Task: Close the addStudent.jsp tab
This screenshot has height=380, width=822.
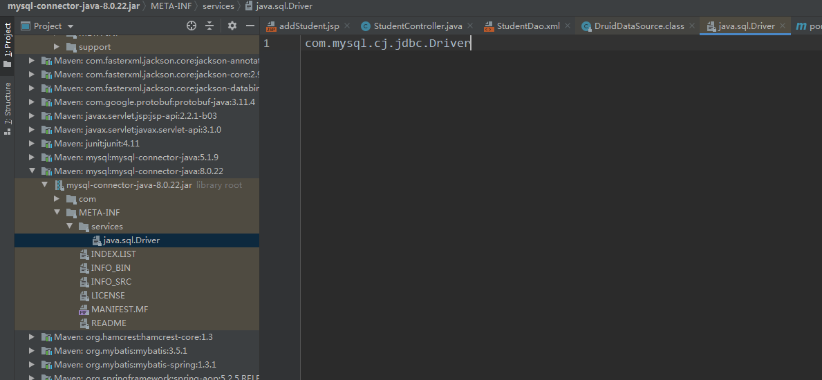Action: tap(347, 26)
